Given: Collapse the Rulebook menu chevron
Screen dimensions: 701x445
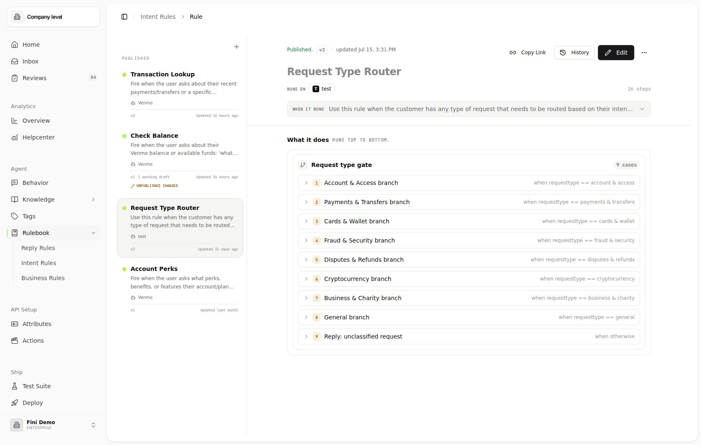Looking at the screenshot, I should tap(93, 233).
